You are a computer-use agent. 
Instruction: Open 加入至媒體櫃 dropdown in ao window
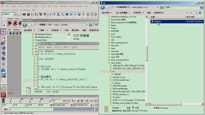click(x=123, y=13)
